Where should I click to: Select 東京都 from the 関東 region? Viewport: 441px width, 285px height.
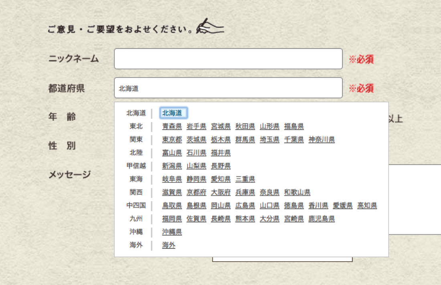(x=172, y=140)
